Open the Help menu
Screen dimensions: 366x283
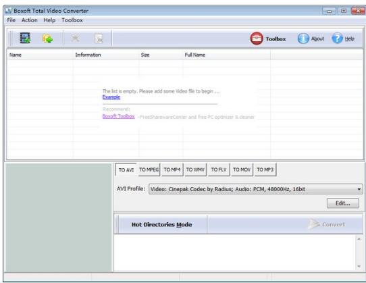[x=49, y=20]
